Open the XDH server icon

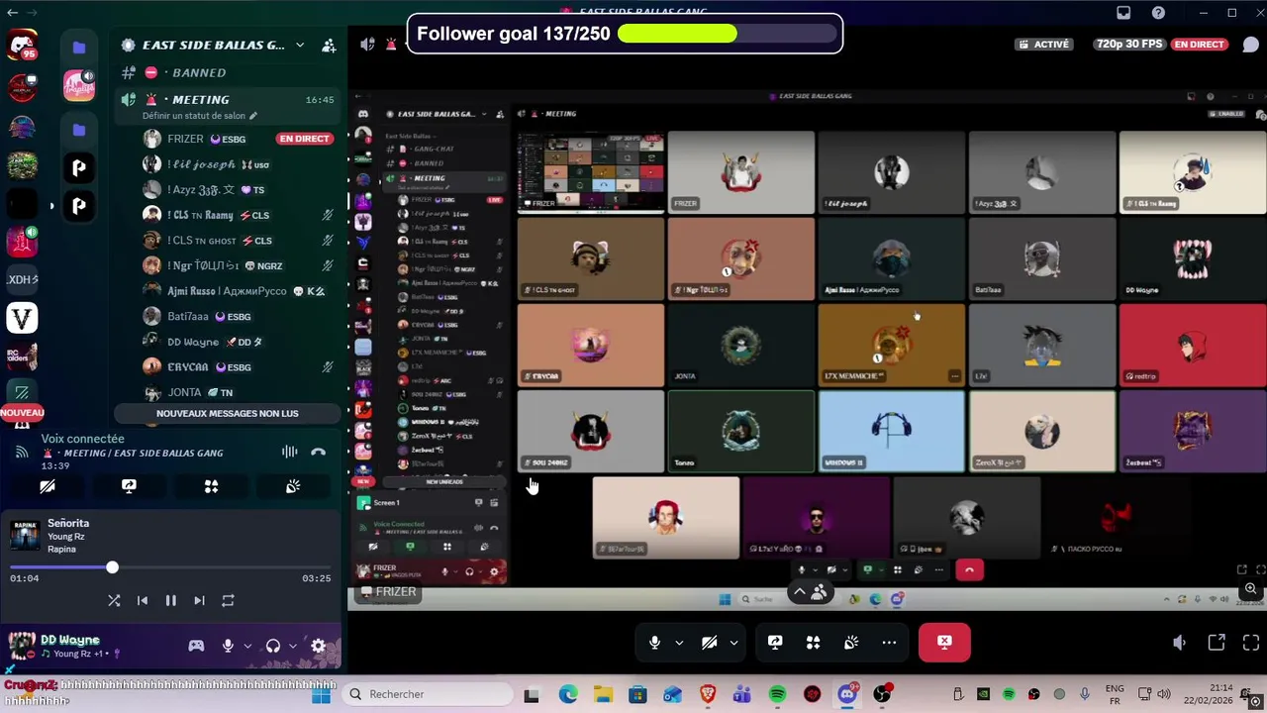[x=22, y=280]
